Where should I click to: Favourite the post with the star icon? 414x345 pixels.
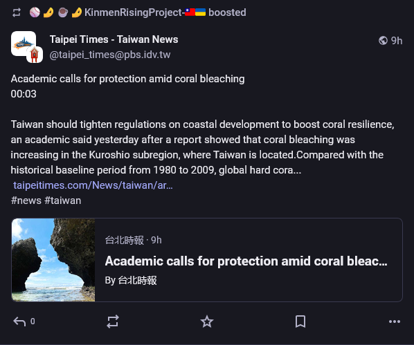(207, 321)
